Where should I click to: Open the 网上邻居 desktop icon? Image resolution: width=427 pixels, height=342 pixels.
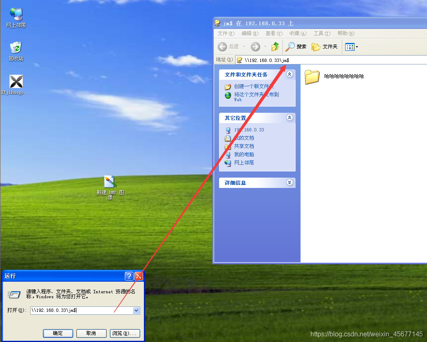16,17
